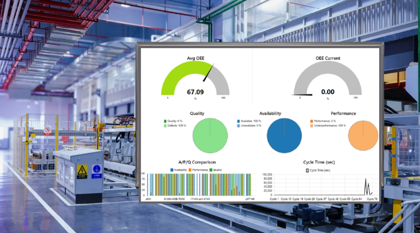
Task: Click the dark green 'Quality: 0 %' swatch
Action: (x=165, y=121)
